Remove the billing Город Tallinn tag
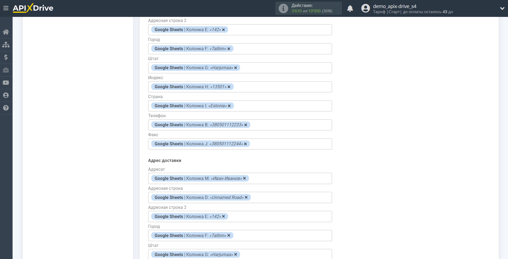The height and width of the screenshot is (259, 508). [229, 49]
